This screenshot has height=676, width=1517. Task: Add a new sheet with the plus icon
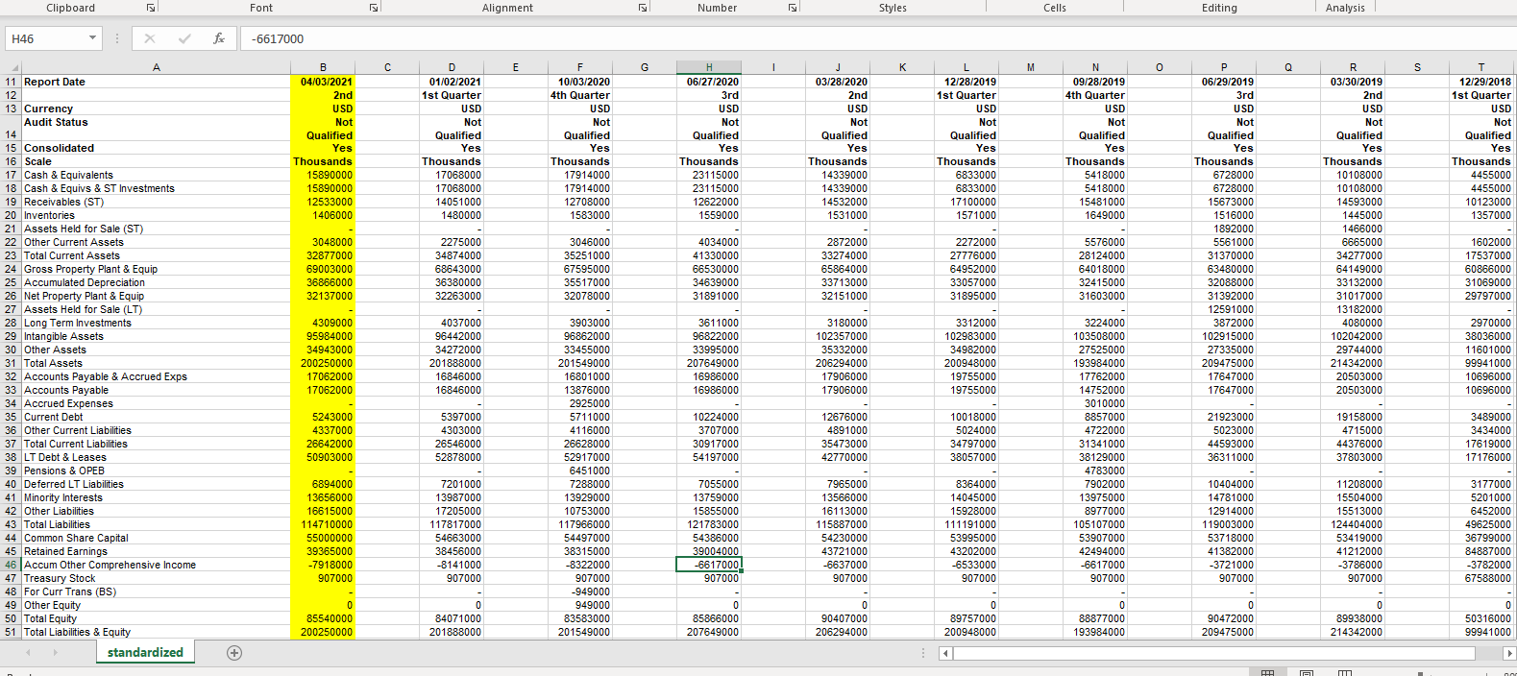(x=234, y=653)
